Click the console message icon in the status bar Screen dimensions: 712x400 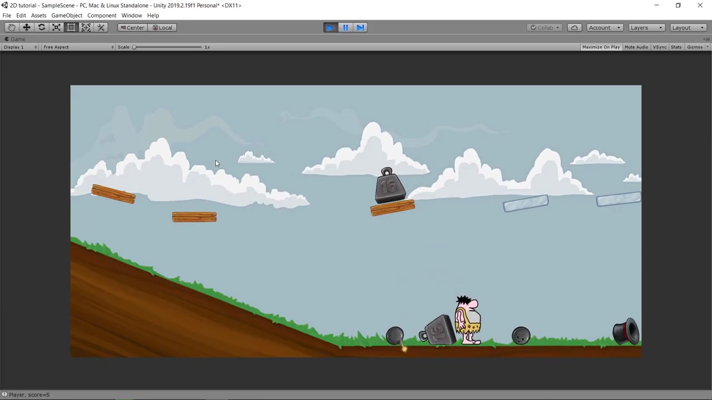point(4,394)
